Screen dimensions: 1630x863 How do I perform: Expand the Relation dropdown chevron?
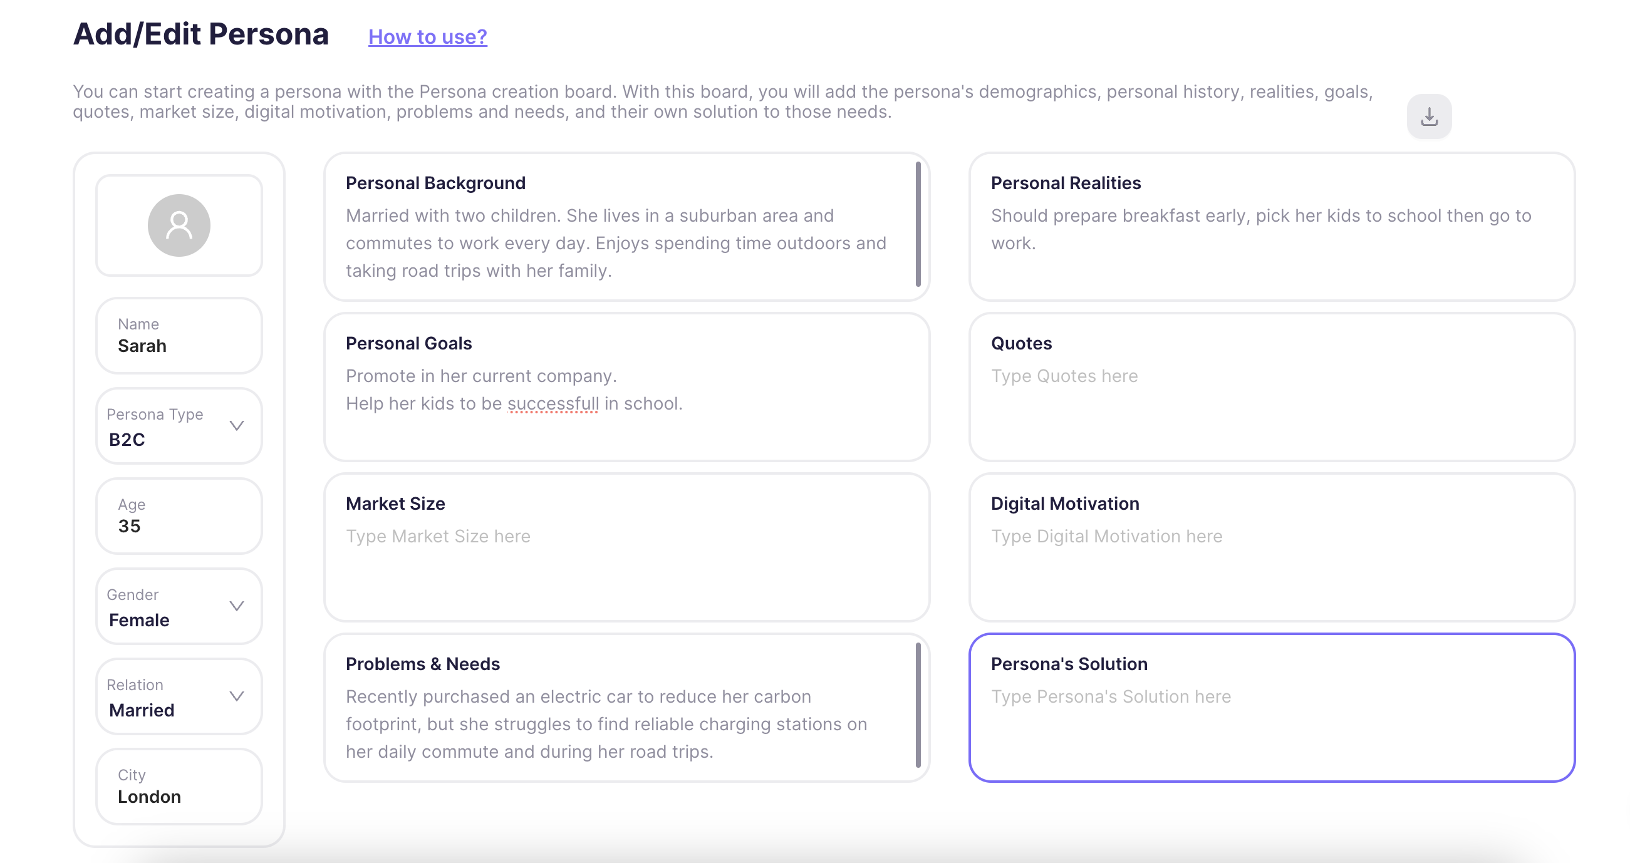coord(237,696)
